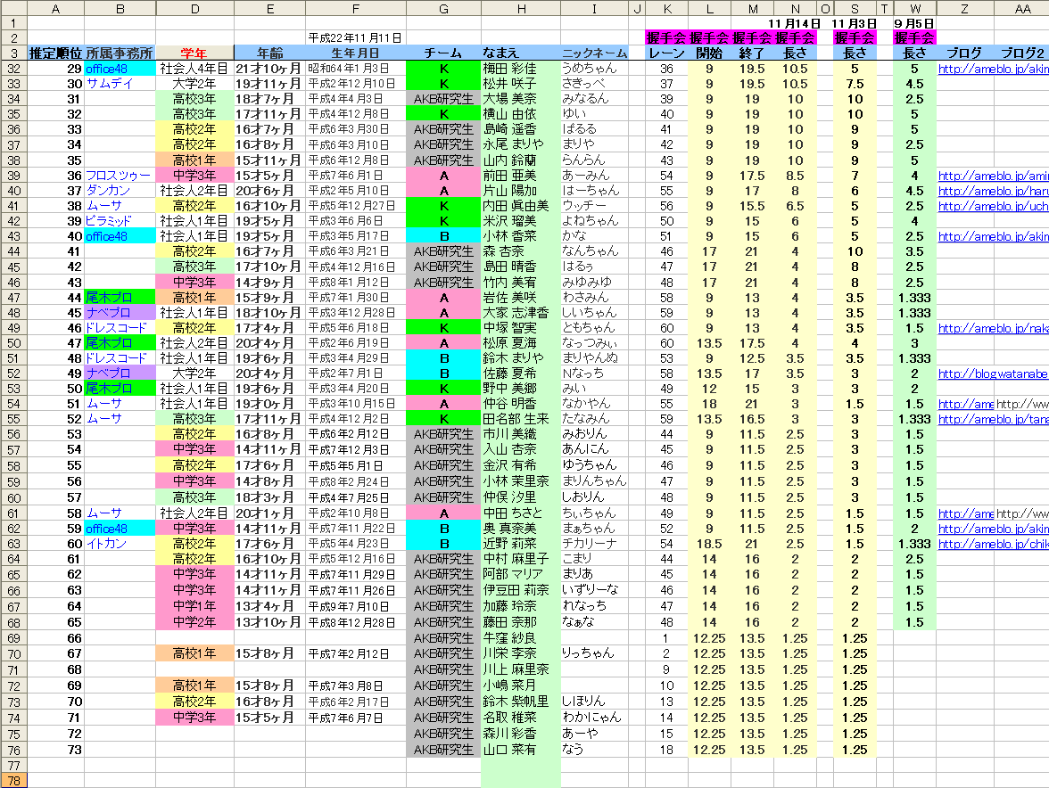Click team cell B in 佐藤 夏希 row

point(443,373)
